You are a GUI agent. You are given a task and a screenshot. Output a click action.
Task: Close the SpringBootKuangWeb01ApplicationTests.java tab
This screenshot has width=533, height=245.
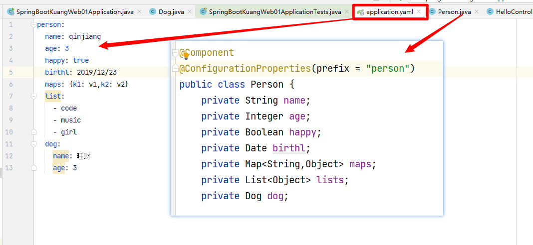347,12
